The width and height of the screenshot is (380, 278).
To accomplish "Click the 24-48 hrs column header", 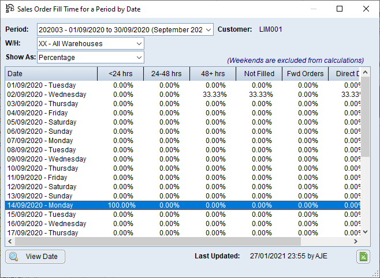I will click(x=166, y=74).
